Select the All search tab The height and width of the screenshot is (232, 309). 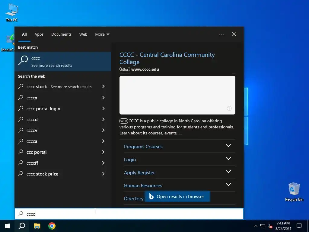click(x=24, y=34)
